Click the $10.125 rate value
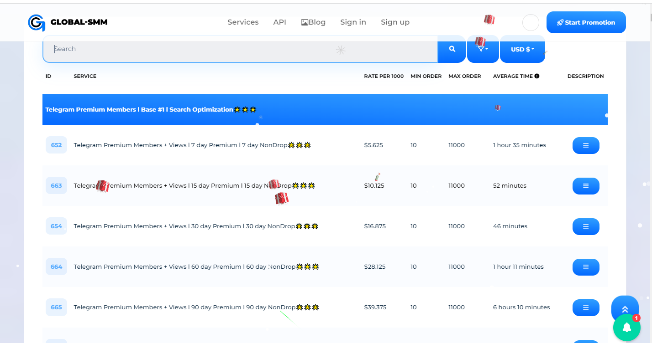This screenshot has width=652, height=343. pyautogui.click(x=374, y=186)
